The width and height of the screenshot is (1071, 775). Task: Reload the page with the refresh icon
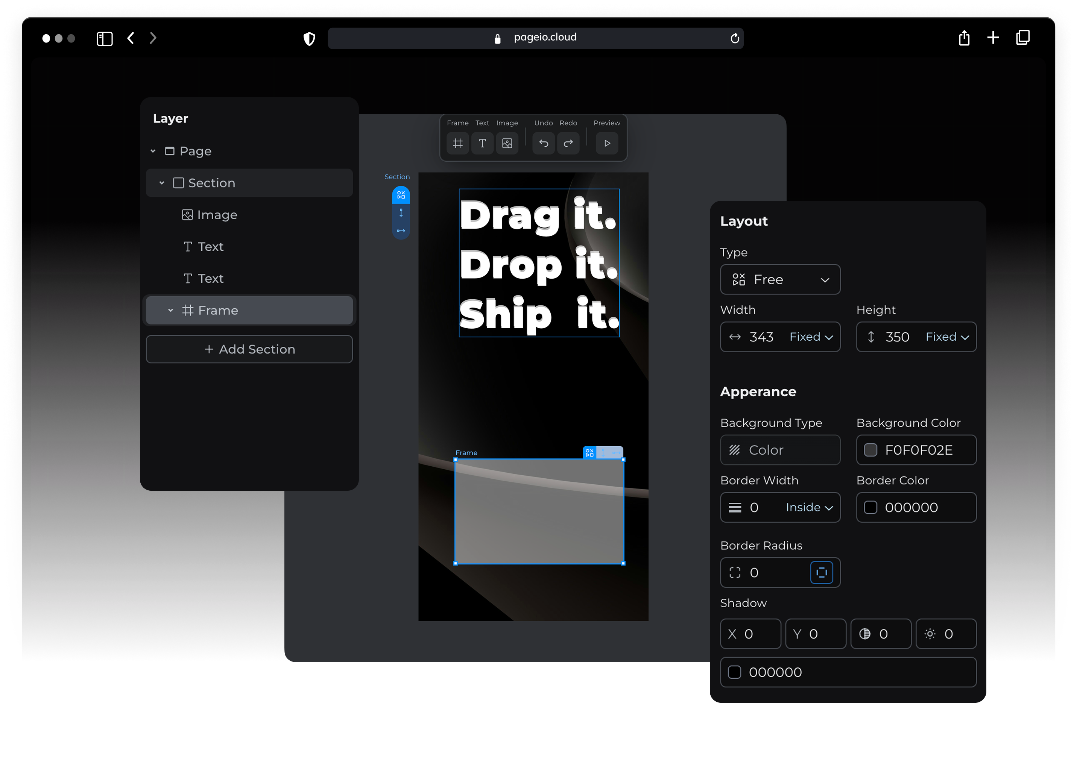click(x=734, y=38)
